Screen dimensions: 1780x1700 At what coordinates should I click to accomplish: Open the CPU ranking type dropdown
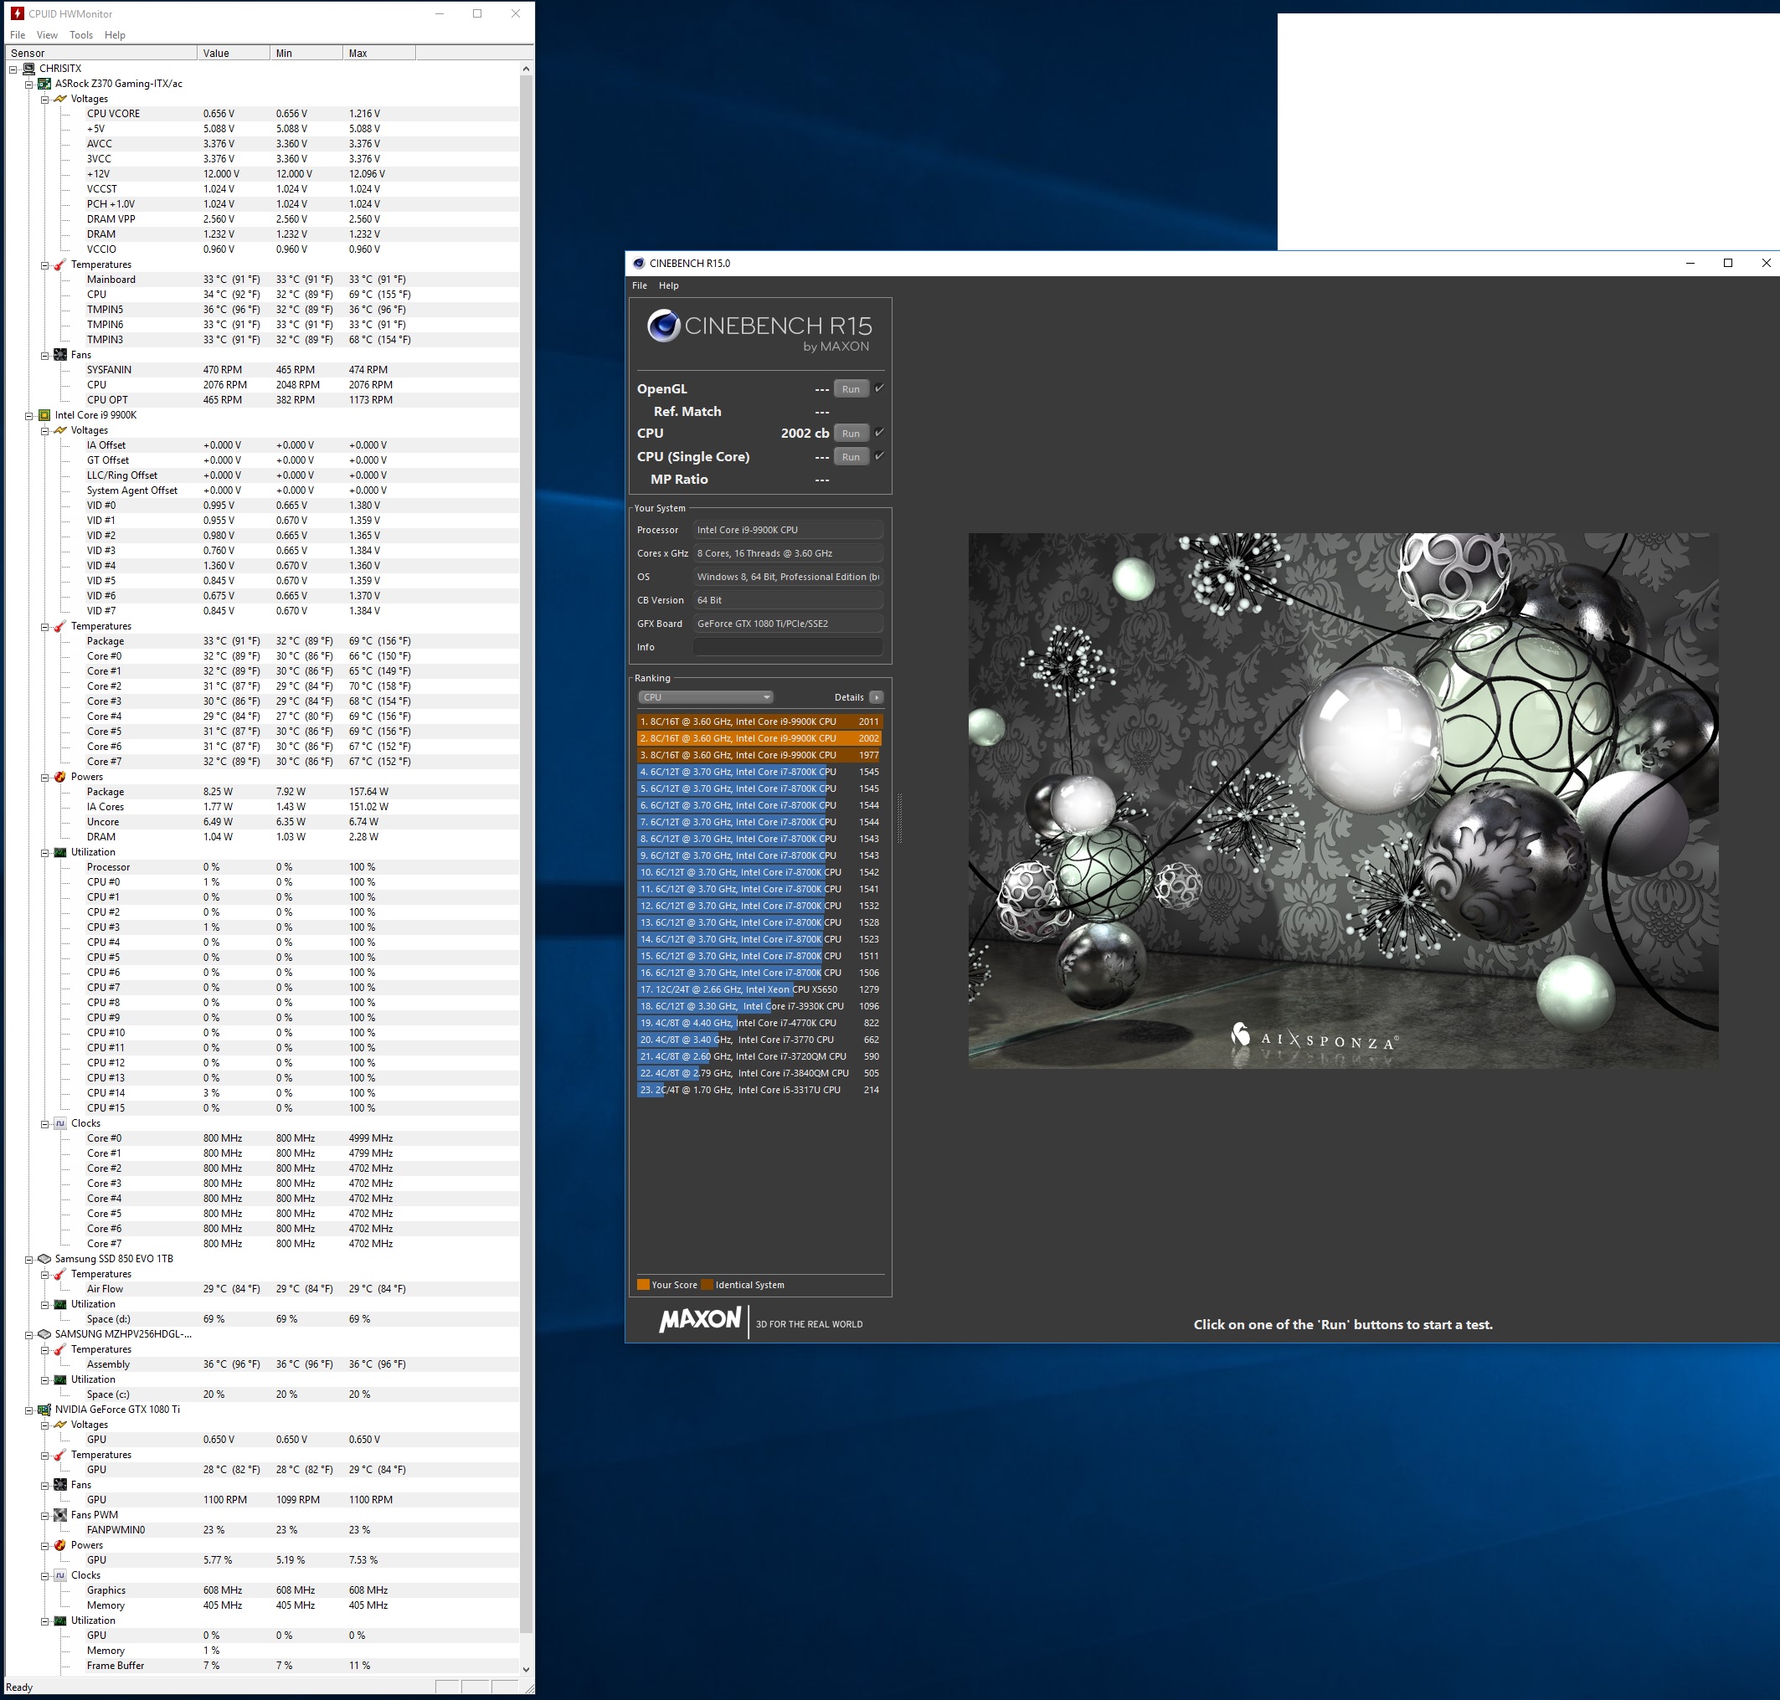point(705,697)
